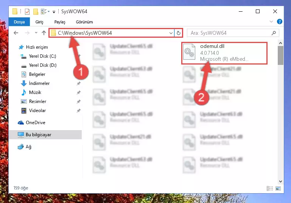Viewport: 291px width, 203px height.
Task: Click the search magnifier icon
Action: point(274,33)
